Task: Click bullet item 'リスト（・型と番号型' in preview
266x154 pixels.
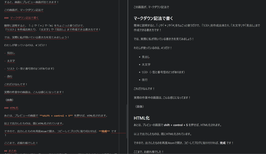Action: [x=163, y=72]
